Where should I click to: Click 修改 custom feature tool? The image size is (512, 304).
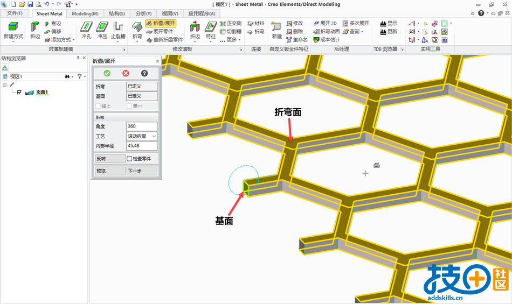295,24
